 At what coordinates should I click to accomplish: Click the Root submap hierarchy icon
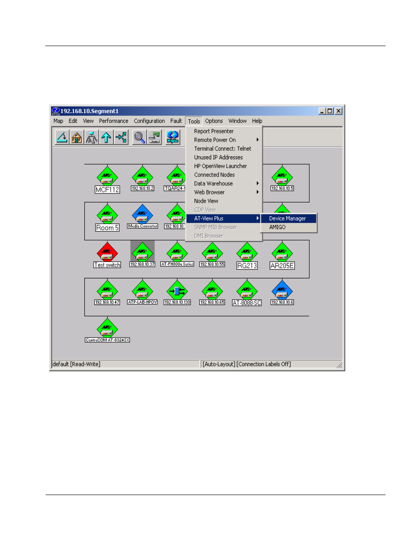[91, 137]
